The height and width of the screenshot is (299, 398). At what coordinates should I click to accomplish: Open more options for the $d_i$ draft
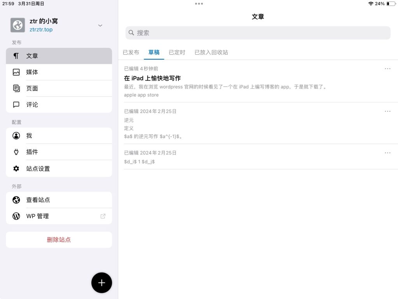click(x=388, y=153)
